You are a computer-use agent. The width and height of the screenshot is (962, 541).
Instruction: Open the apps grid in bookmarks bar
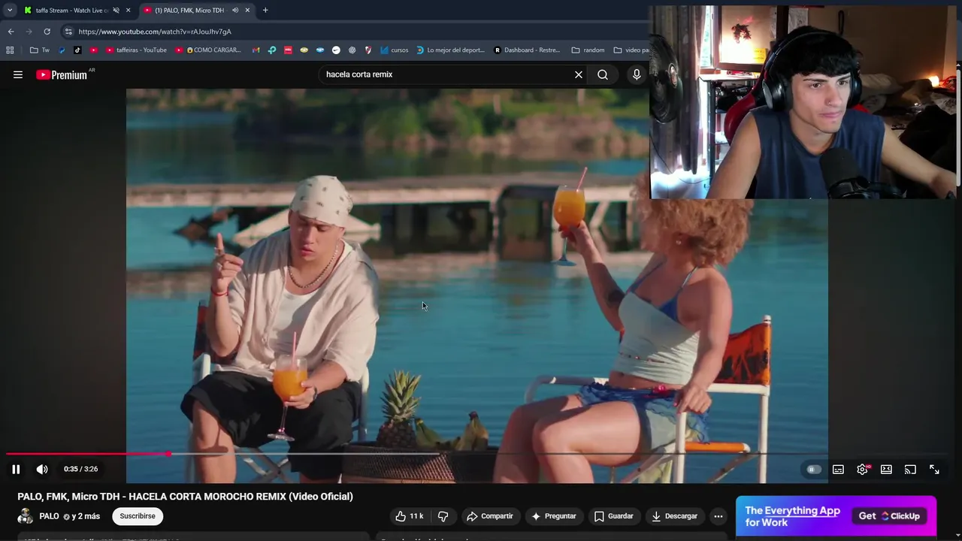(10, 50)
